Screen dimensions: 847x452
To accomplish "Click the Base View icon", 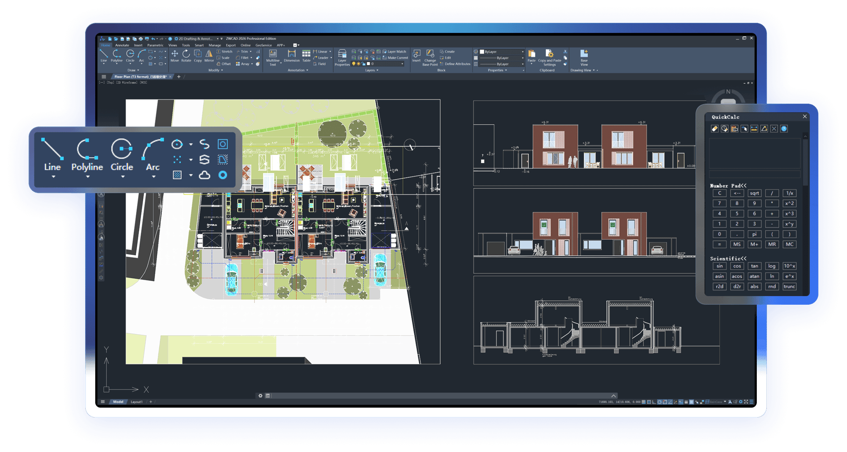I will (x=584, y=57).
